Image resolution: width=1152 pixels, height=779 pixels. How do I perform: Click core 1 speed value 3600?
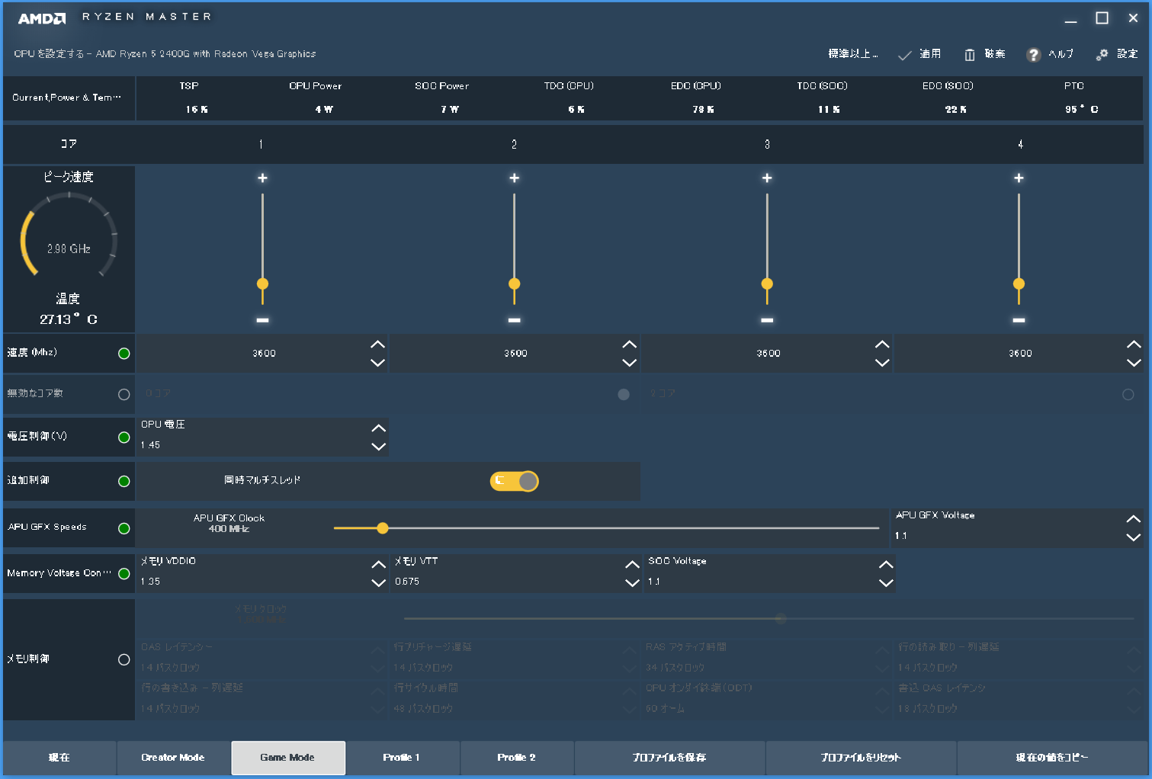[265, 354]
